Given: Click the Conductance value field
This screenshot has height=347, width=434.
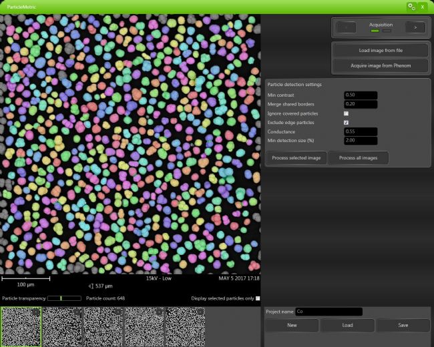Looking at the screenshot, I should (361, 131).
